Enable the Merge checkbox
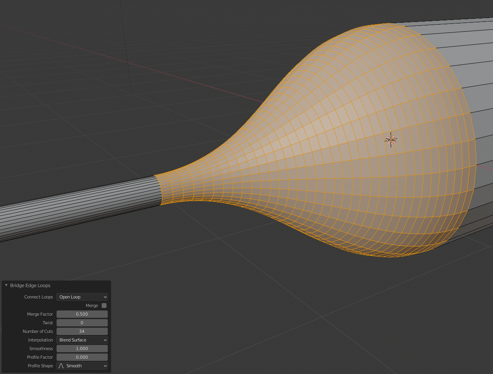 104,306
